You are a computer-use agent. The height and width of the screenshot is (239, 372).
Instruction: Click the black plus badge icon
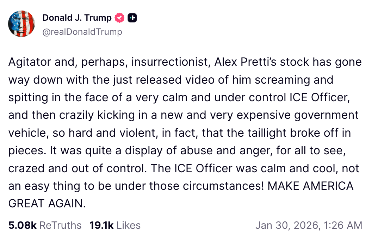coord(132,18)
